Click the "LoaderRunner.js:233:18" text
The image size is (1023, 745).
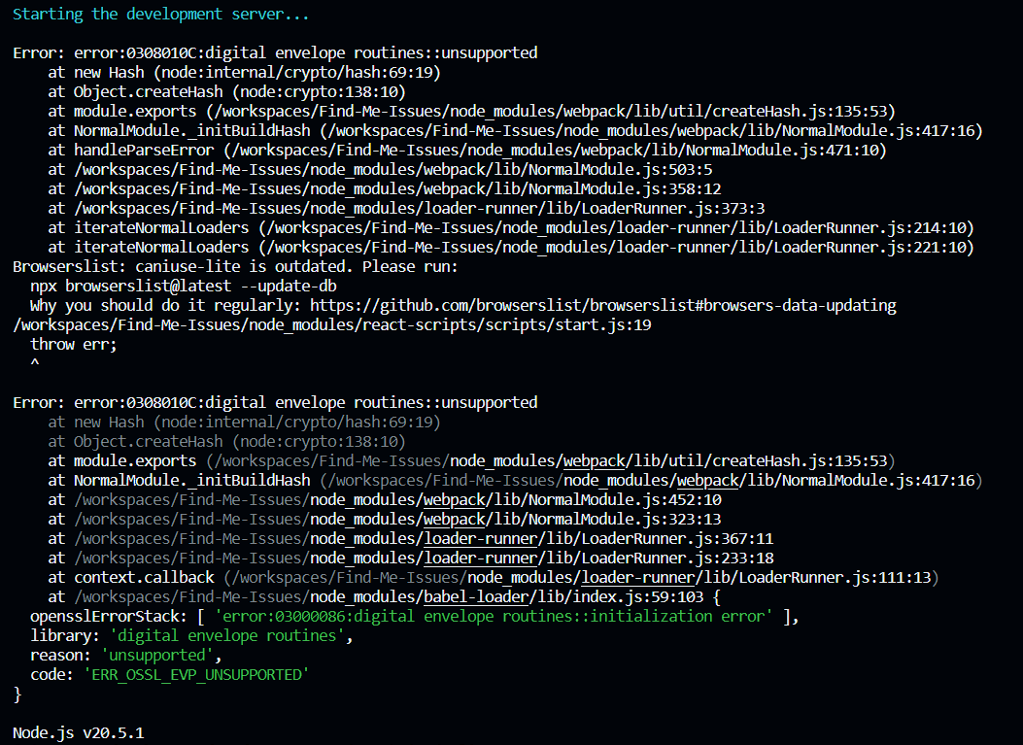677,559
